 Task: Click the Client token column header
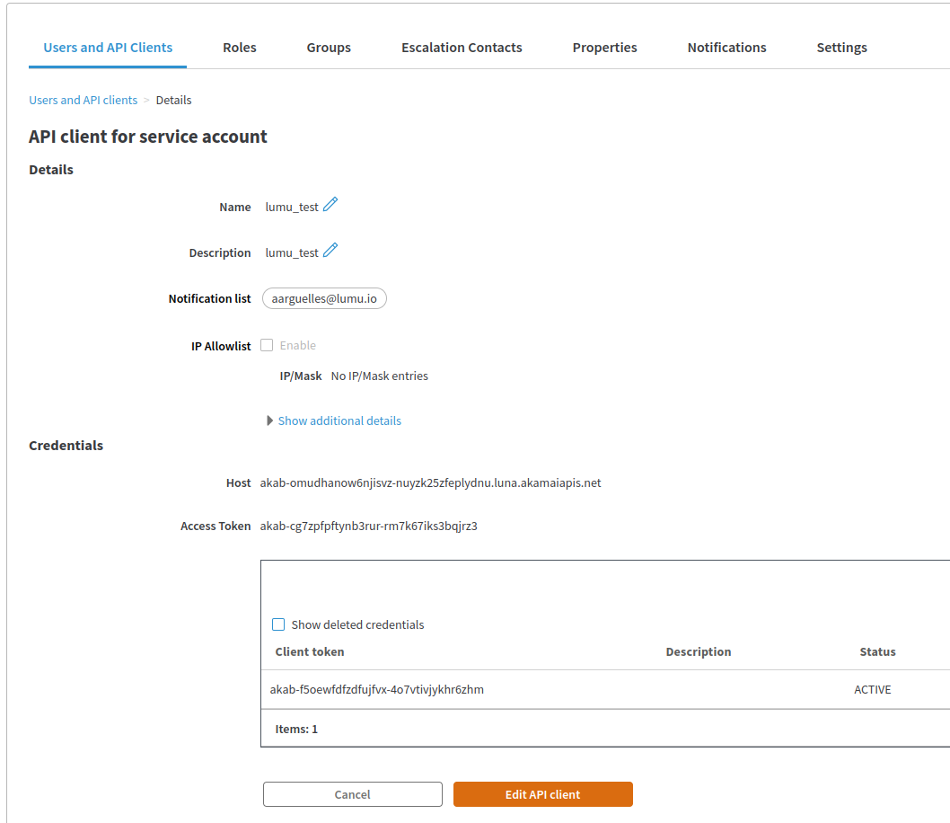click(310, 651)
